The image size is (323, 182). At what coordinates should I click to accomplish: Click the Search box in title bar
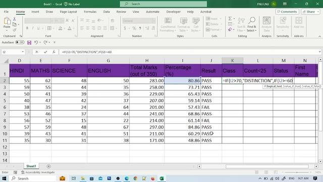tap(164, 4)
